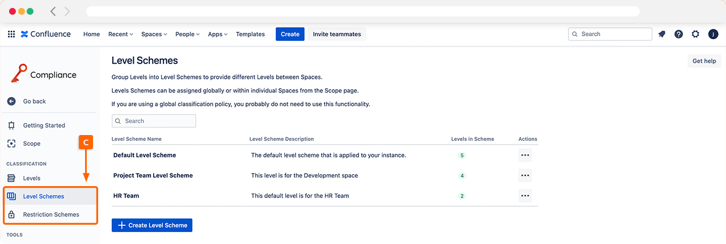Click the Go back arrow icon
The height and width of the screenshot is (244, 726).
tap(11, 101)
